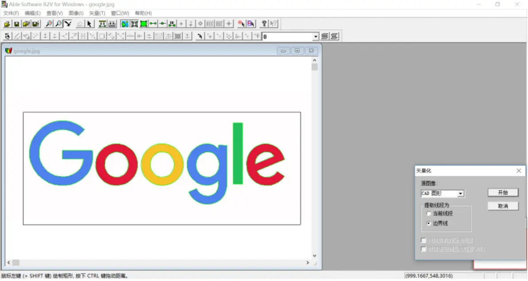Click the single-node line segment icon
This screenshot has height=281, width=528.
(x=163, y=24)
